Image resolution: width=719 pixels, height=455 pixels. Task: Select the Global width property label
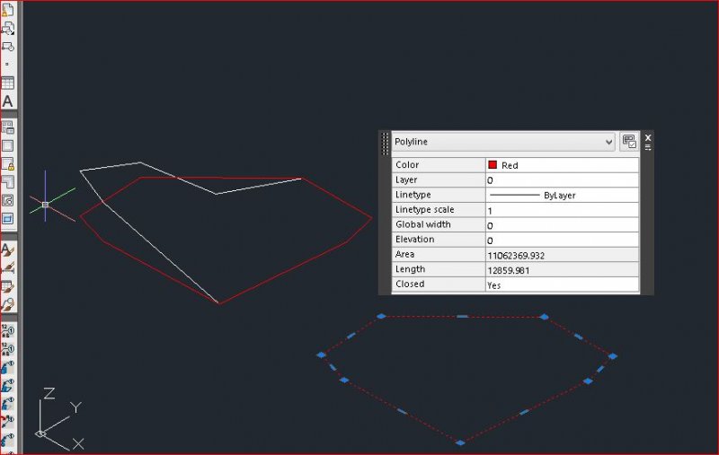pos(422,224)
